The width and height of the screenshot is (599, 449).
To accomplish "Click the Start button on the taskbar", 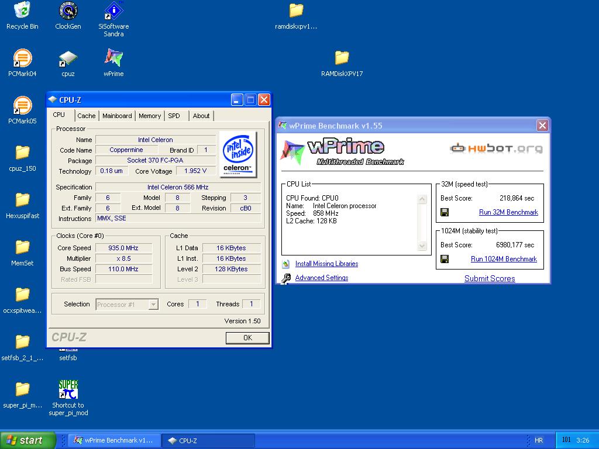I will coord(28,440).
